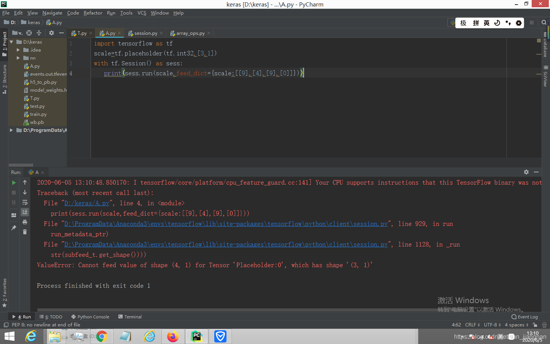Image resolution: width=550 pixels, height=344 pixels.
Task: Collapse all nodes in Project tree
Action: 39,33
